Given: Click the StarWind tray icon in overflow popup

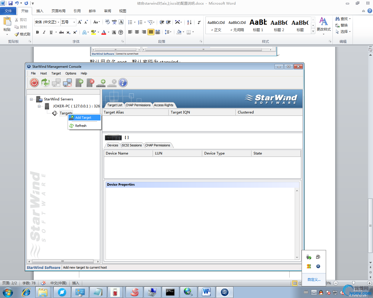Looking at the screenshot, I should coord(318,266).
